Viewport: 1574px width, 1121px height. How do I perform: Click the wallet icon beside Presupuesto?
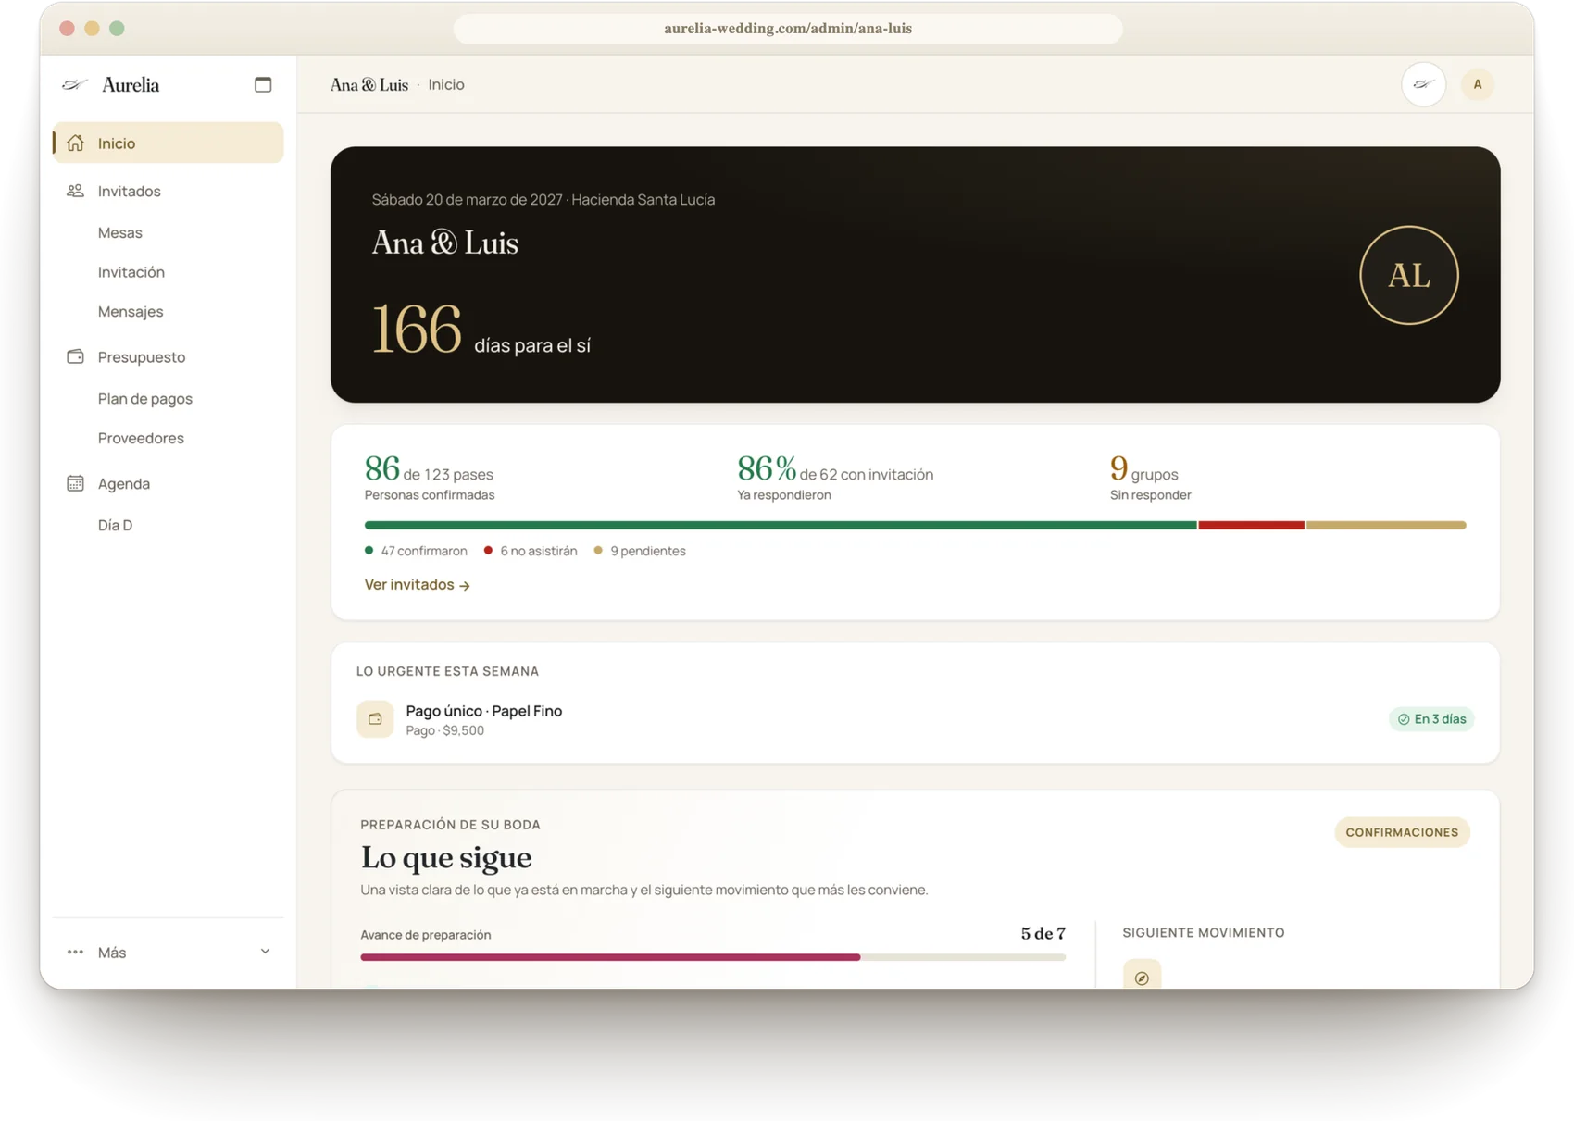(x=75, y=356)
